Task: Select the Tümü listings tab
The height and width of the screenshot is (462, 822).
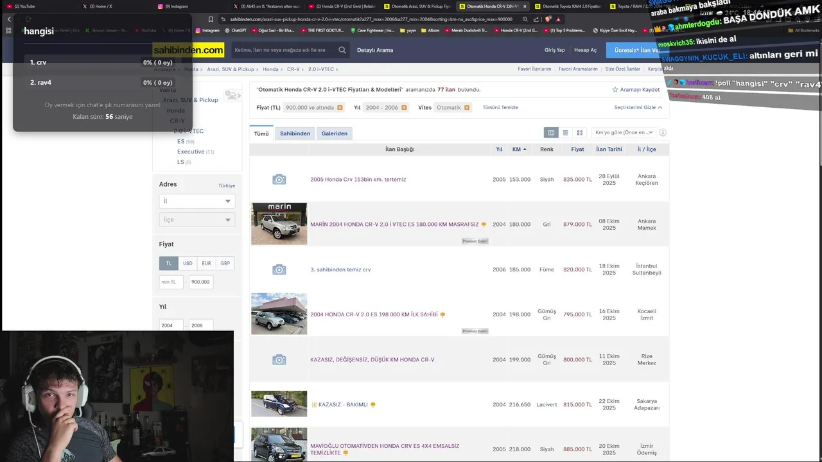Action: click(x=261, y=133)
